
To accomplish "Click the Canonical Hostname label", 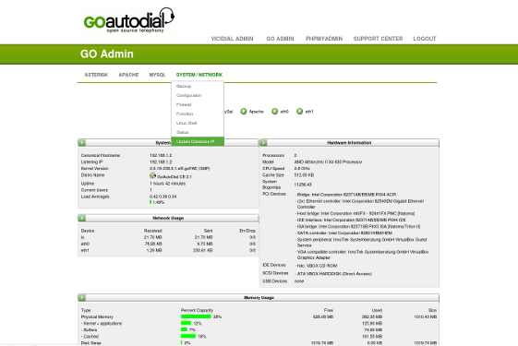I will click(x=101, y=156).
